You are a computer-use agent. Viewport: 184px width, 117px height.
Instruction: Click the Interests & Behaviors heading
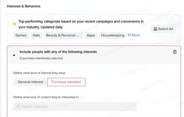point(24,6)
